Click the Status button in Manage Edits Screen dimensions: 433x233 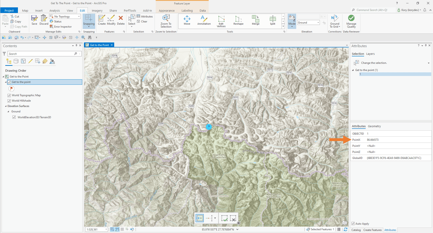tap(56, 22)
